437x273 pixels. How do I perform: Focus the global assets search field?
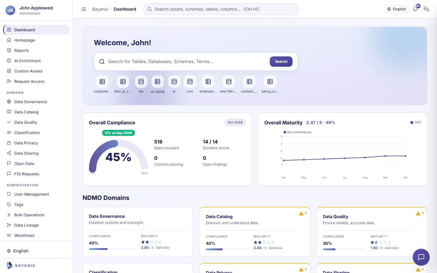[221, 9]
